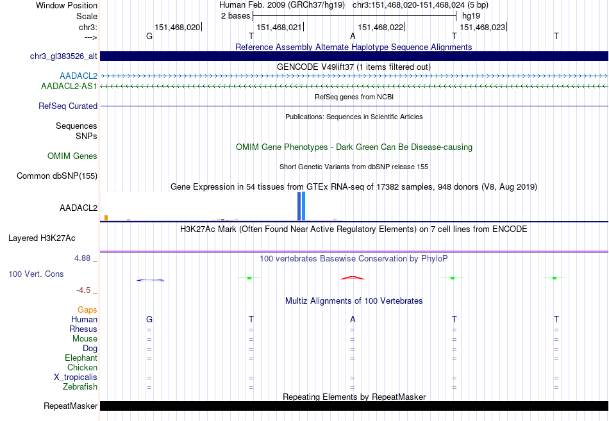Click the 100 Vert. Cons label

(x=36, y=274)
